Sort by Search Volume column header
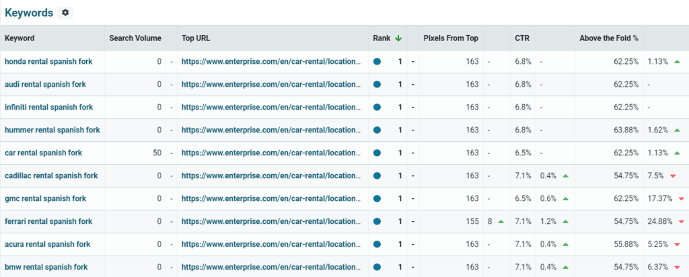This screenshot has width=689, height=277. pyautogui.click(x=135, y=38)
